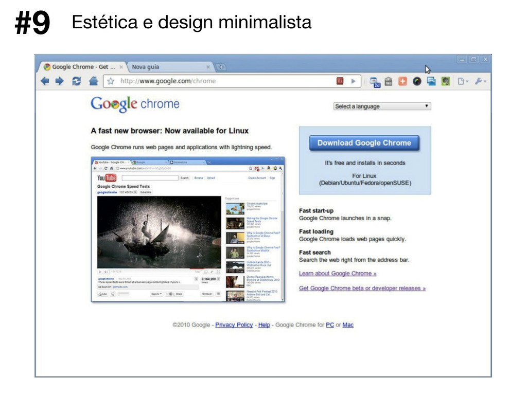Click the green extension icon in toolbar
Viewport: 527px width, 395px height.
pyautogui.click(x=446, y=81)
